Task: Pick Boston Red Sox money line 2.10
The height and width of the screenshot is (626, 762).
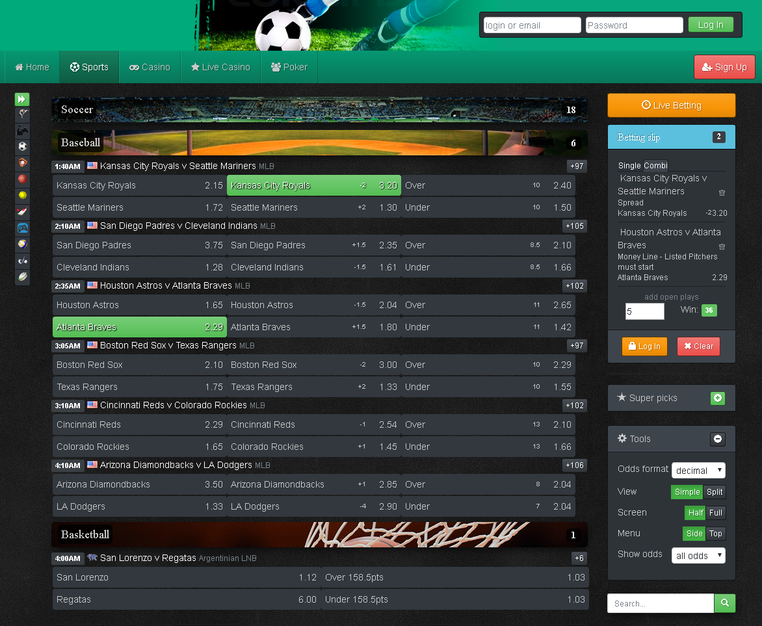Action: tap(139, 365)
